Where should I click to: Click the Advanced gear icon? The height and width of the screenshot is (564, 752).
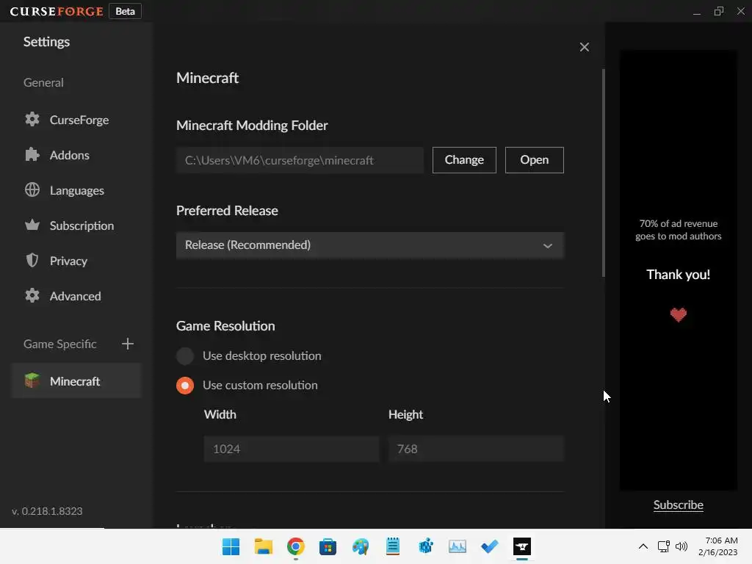(x=32, y=295)
